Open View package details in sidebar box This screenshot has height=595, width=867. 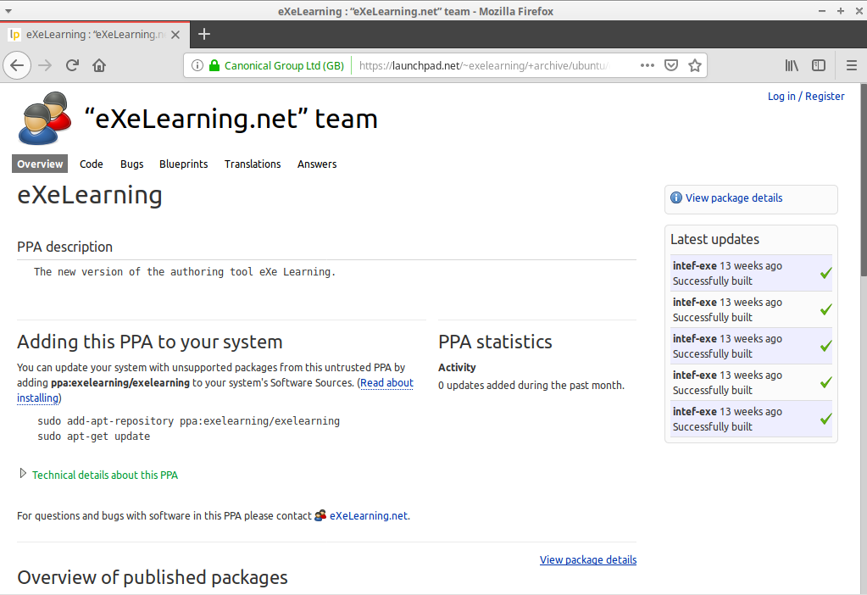[734, 198]
